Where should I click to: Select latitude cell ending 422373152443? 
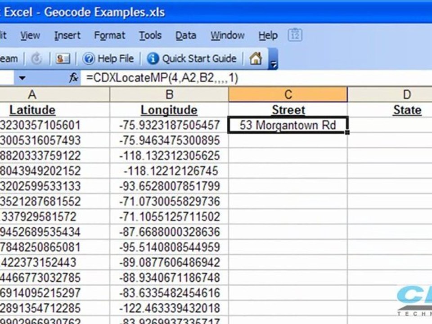(54, 262)
